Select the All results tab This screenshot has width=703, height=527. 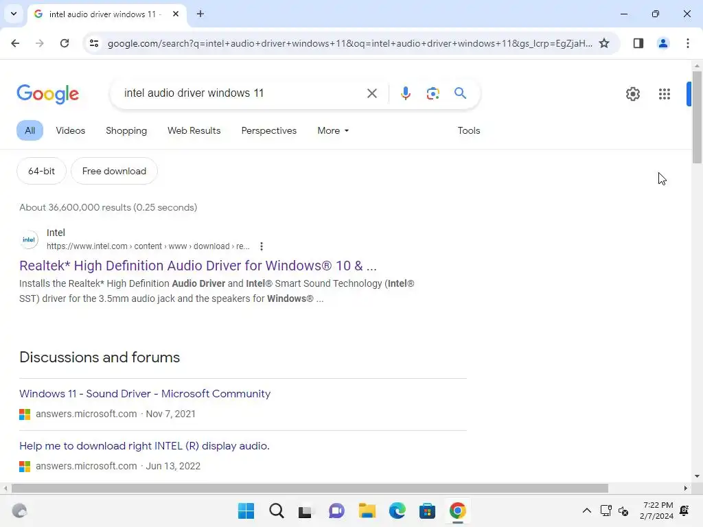30,130
